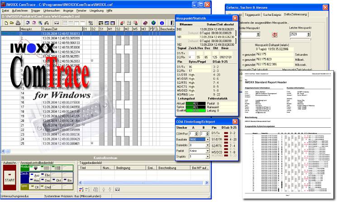Viewport: 337px width, 202px height.
Task: Click the first window-layout toolbar icon
Action: pos(100,23)
